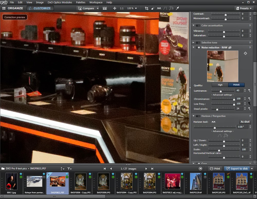This screenshot has width=257, height=199.
Task: Select PRIME noise reduction quality
Action: pos(236,85)
